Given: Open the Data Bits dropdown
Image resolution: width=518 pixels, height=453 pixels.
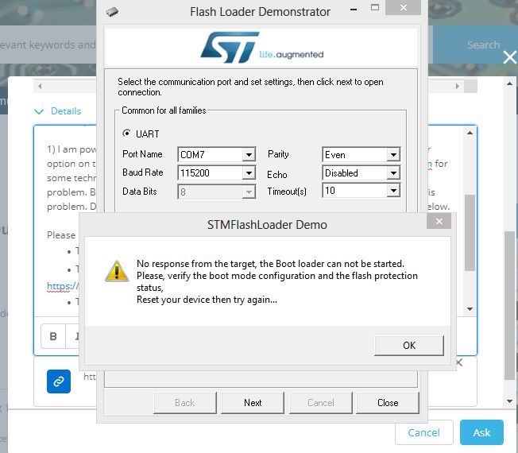Looking at the screenshot, I should click(x=249, y=192).
